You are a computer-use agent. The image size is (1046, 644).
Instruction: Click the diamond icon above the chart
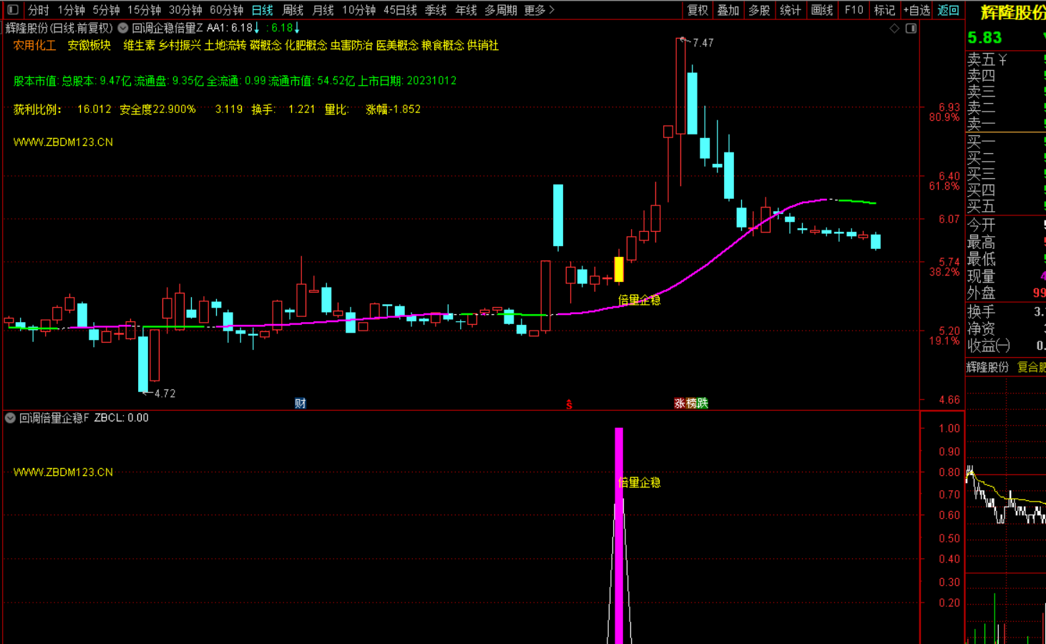894,29
